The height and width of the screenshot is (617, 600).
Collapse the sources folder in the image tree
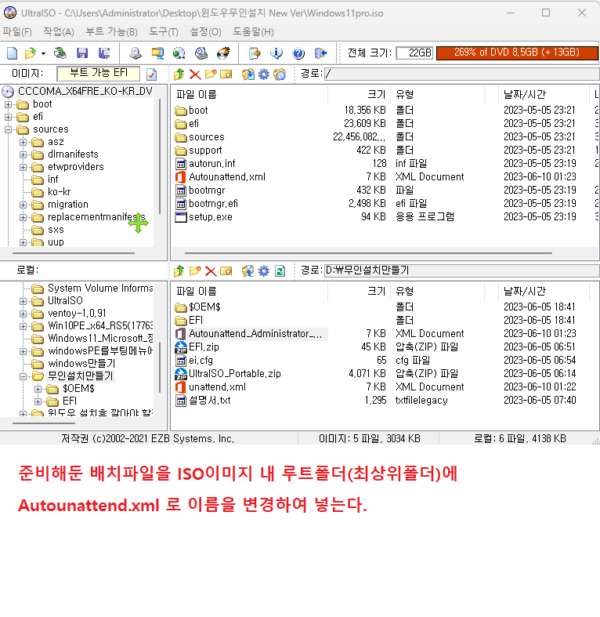tap(9, 130)
